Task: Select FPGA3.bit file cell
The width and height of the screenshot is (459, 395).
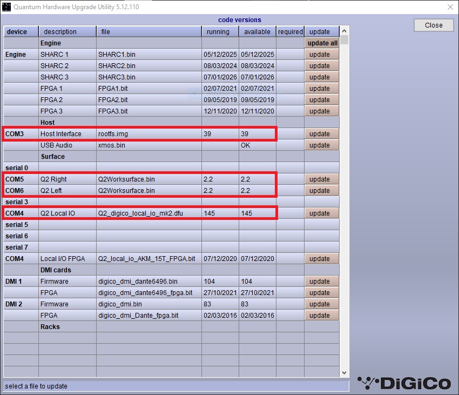Action: [x=149, y=111]
